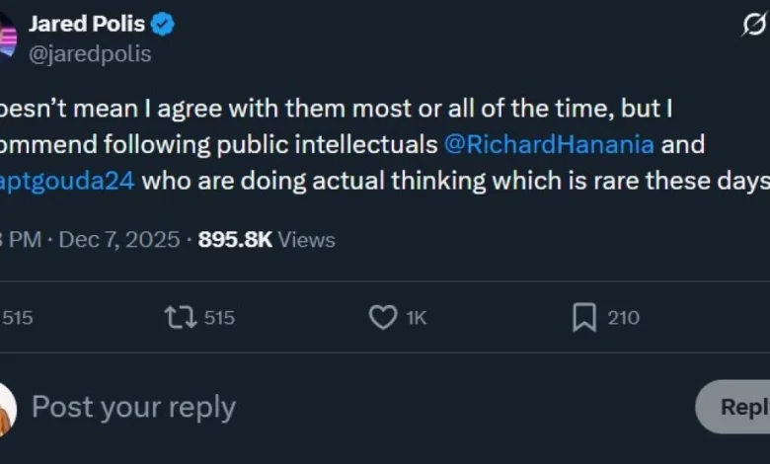Click the 515 replies count
The width and height of the screenshot is (770, 464).
(x=17, y=318)
